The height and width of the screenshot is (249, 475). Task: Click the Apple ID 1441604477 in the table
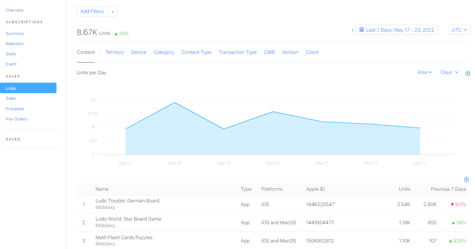[320, 222]
